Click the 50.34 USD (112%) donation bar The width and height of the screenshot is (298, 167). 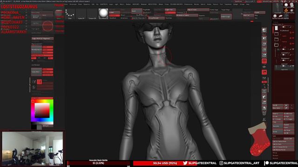[165, 163]
